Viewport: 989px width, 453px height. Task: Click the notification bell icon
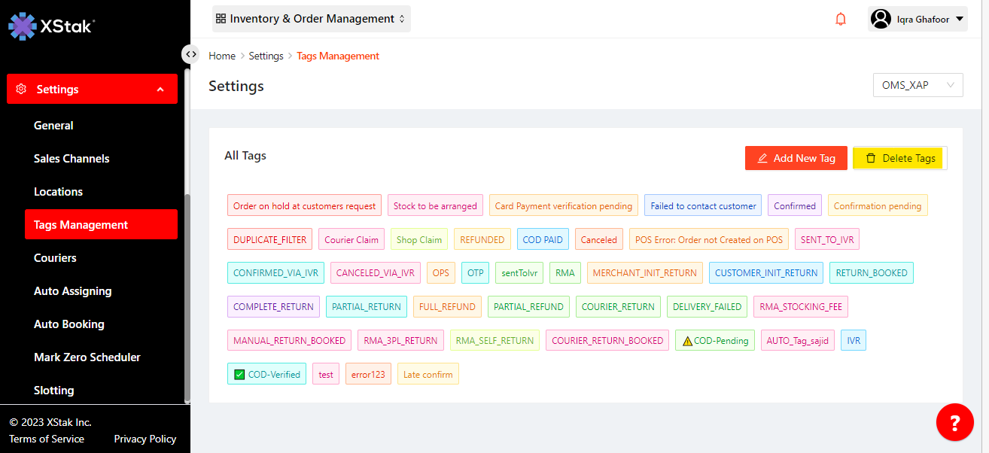point(841,20)
